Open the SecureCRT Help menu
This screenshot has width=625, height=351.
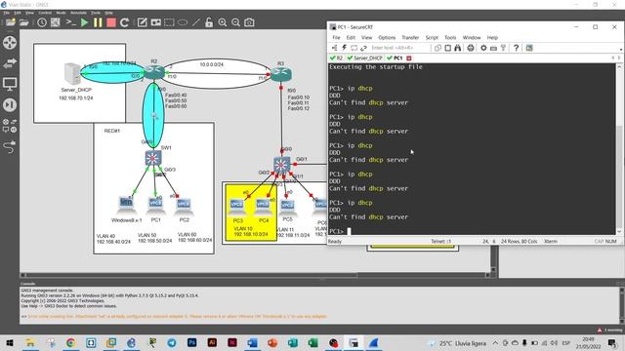click(x=492, y=37)
